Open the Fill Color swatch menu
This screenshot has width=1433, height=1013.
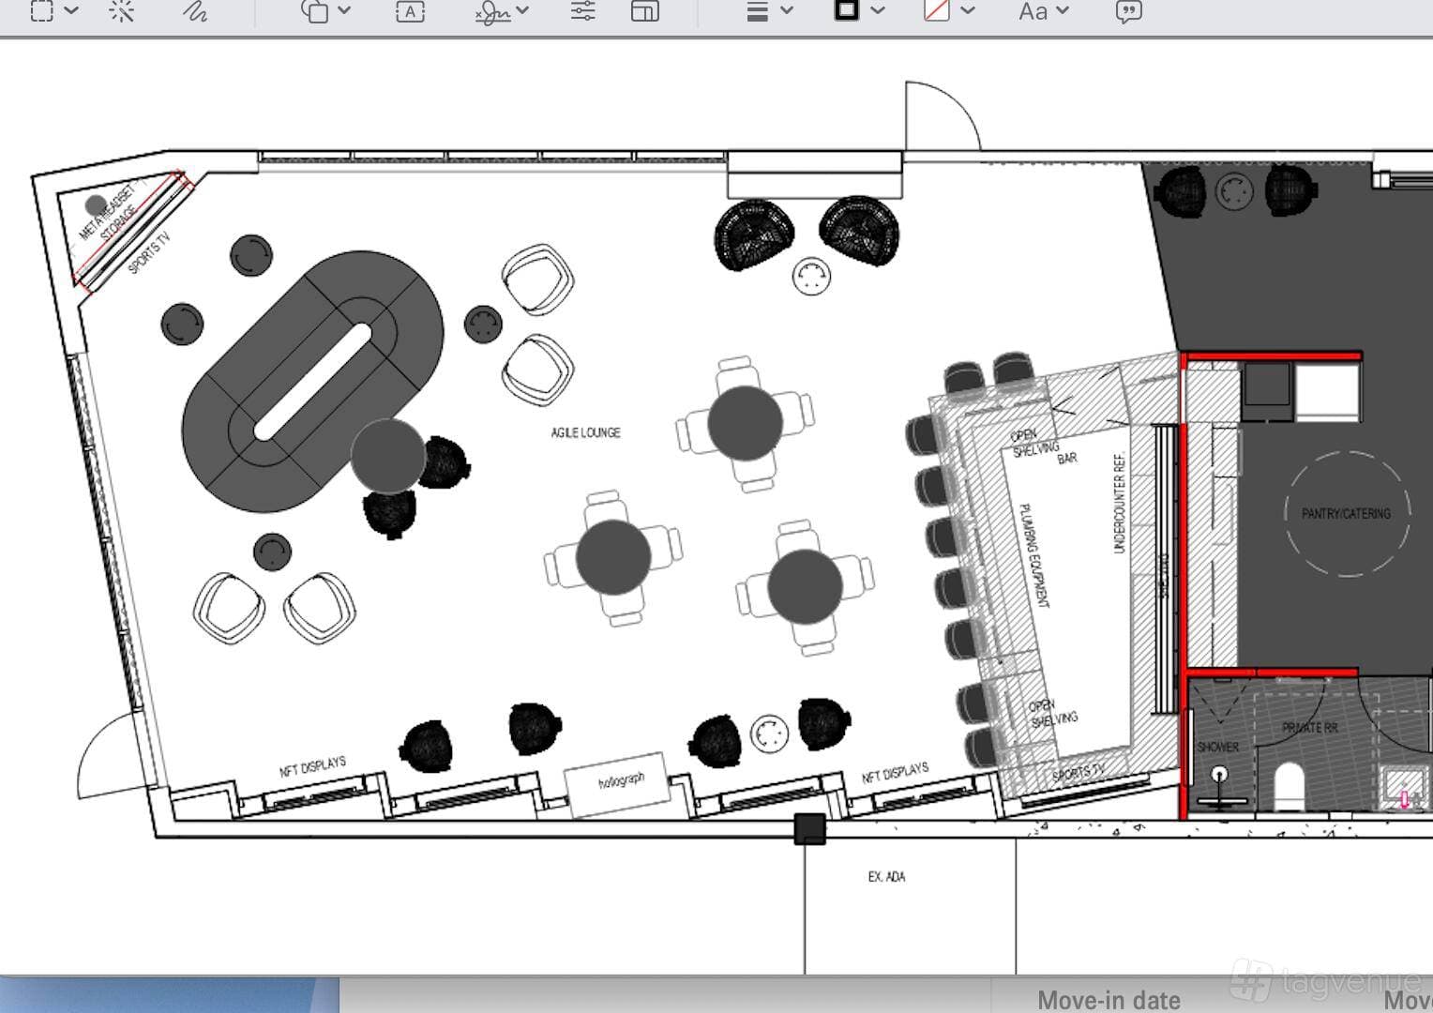point(937,11)
